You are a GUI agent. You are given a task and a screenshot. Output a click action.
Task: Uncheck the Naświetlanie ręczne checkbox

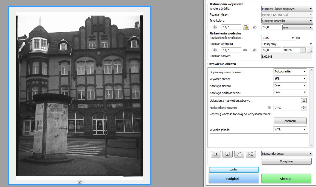(269, 108)
